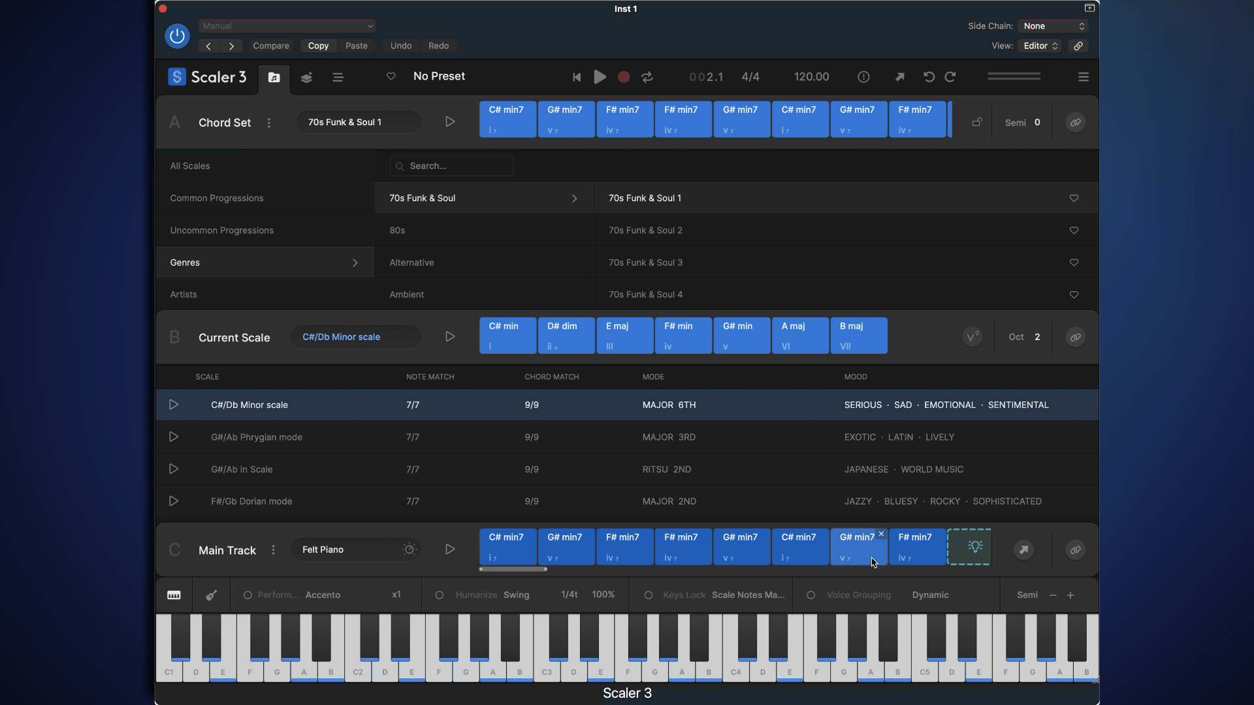Increase Semi with plus button
The width and height of the screenshot is (1254, 705).
[1070, 595]
